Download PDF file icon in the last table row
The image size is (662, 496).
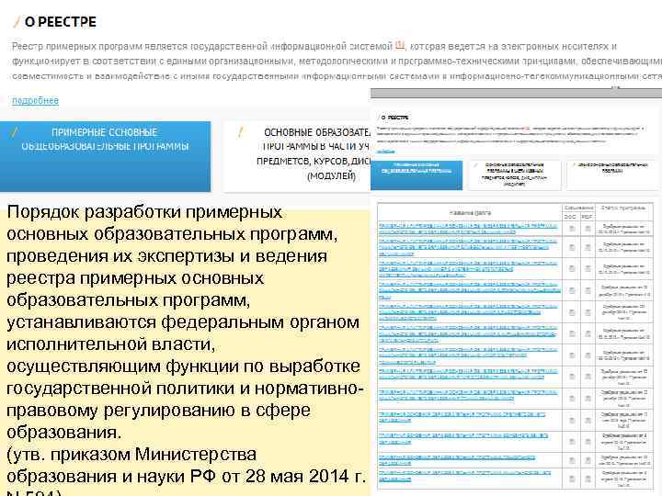[x=588, y=479]
